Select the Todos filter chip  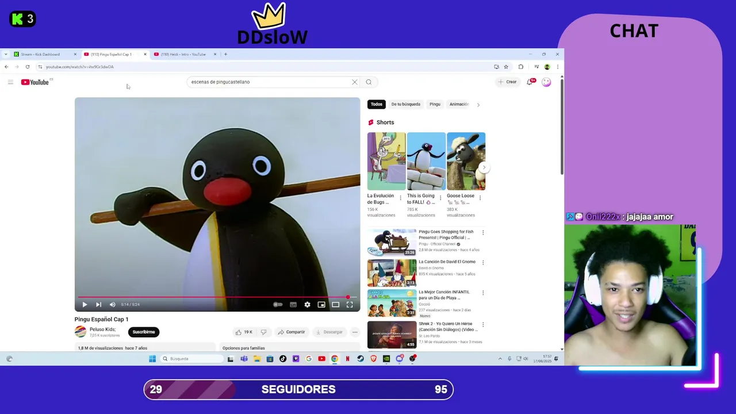point(377,104)
